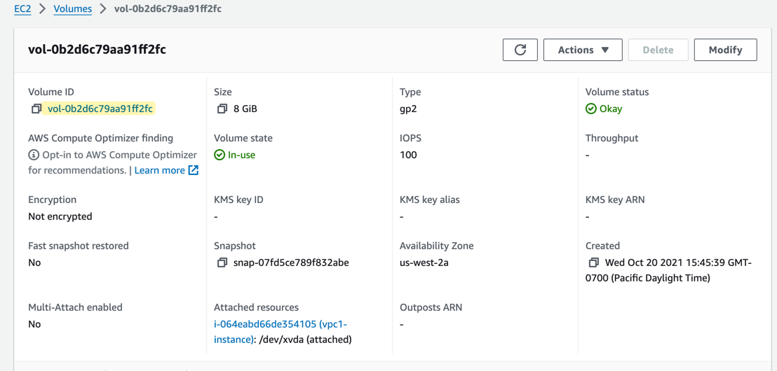Click the KMS key ID label

239,199
